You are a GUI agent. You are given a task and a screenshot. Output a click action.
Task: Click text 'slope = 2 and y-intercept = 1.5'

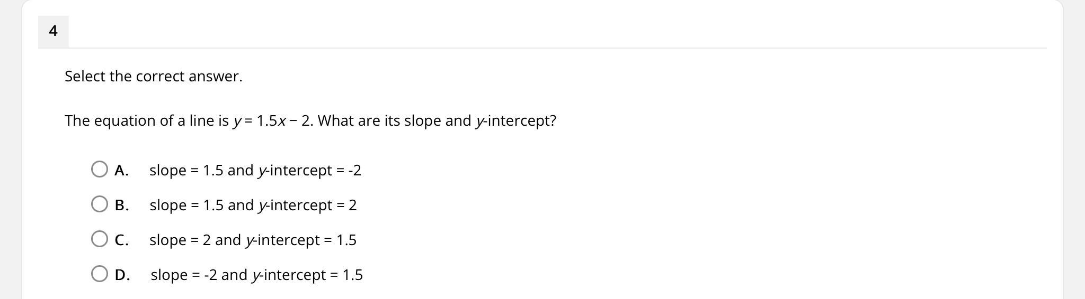253,240
